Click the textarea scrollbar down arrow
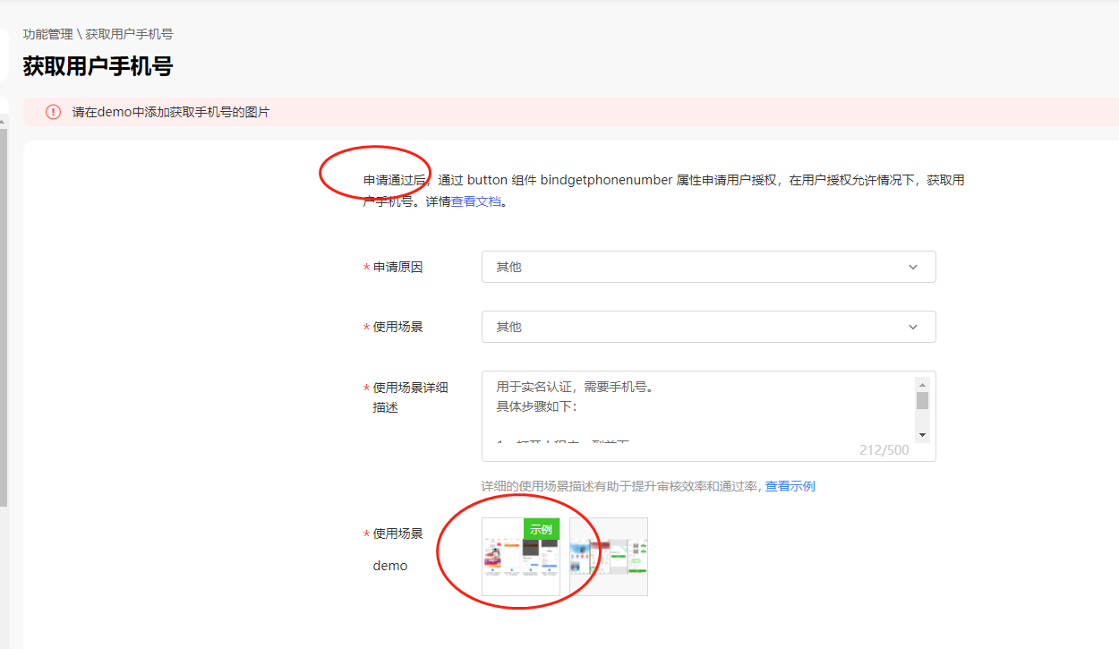 [x=922, y=434]
